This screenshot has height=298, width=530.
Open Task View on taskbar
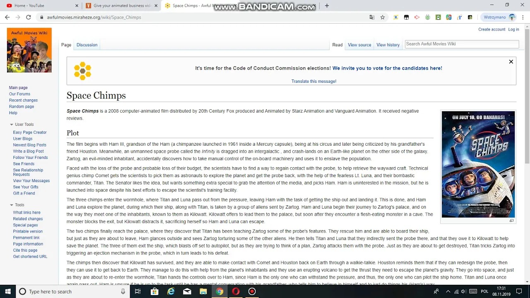pos(138,291)
